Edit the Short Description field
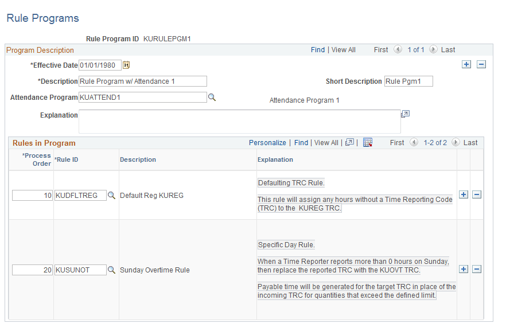 click(x=408, y=81)
